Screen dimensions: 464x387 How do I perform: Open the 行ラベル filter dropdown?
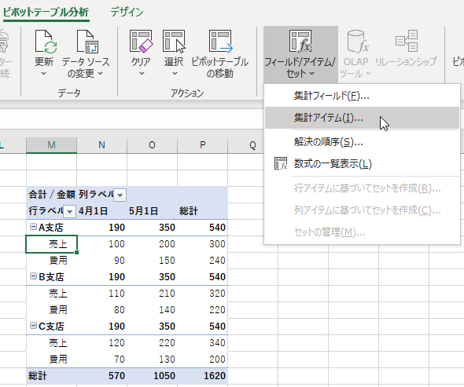click(69, 211)
